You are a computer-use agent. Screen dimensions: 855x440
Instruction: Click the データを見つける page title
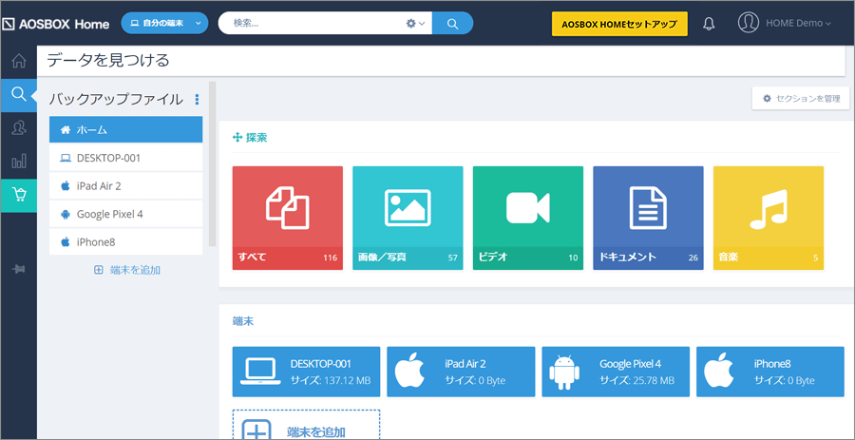pos(108,60)
